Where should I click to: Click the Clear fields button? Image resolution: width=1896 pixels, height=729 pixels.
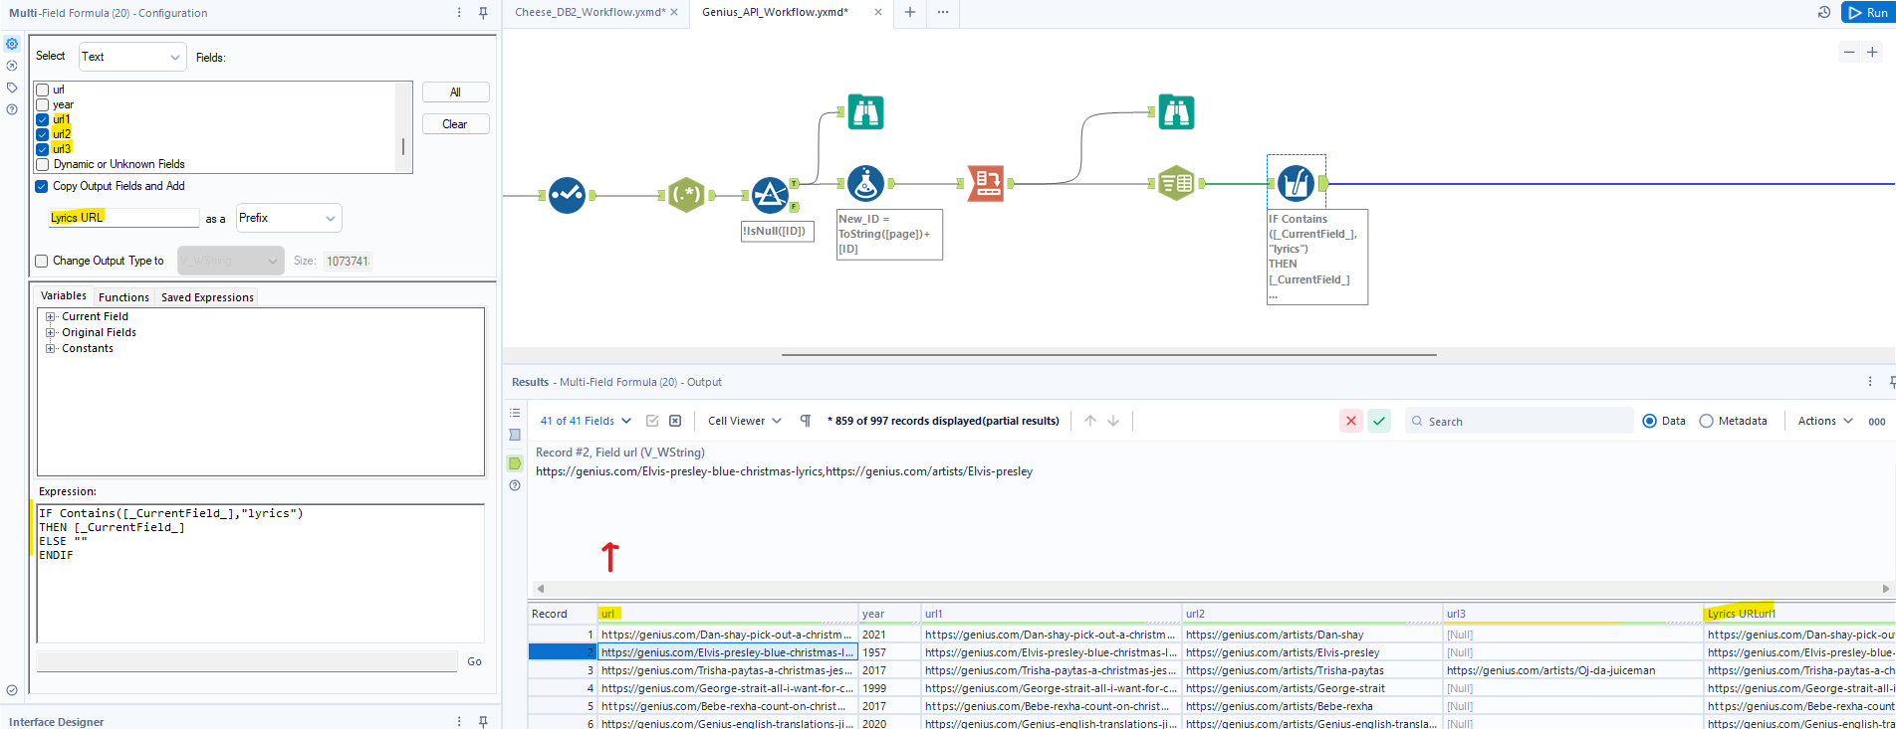[x=455, y=124]
